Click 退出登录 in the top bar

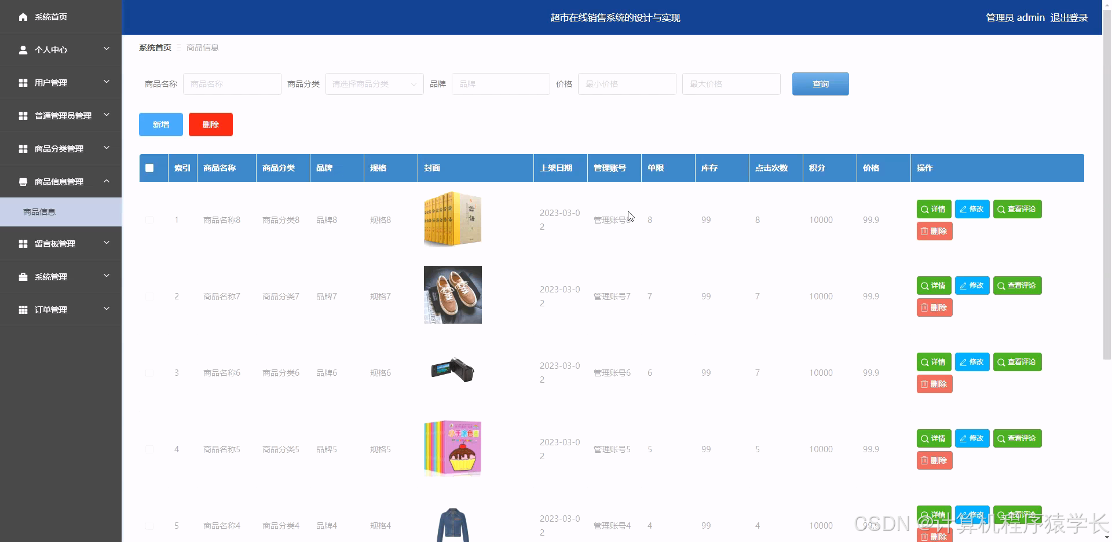pos(1069,17)
